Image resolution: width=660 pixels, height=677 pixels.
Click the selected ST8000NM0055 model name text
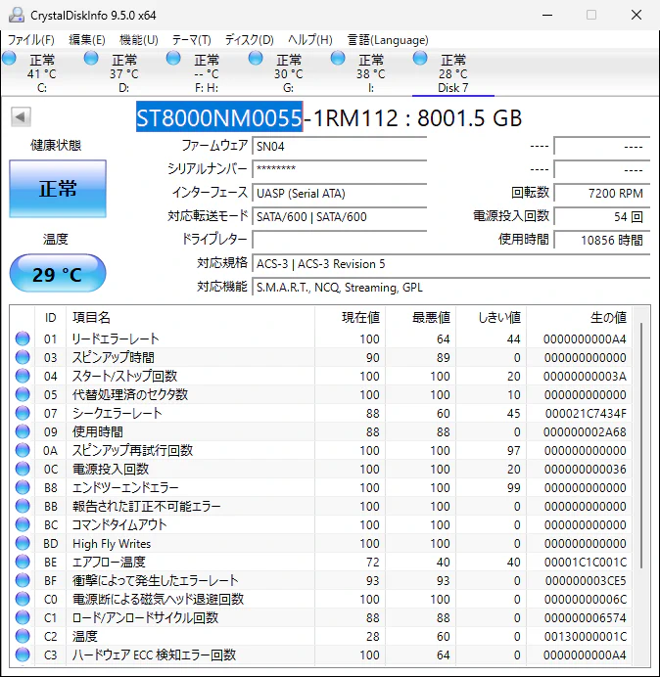pos(219,117)
